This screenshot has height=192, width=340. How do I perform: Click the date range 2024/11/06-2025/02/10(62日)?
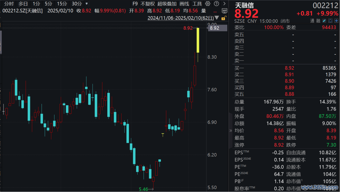181,18
